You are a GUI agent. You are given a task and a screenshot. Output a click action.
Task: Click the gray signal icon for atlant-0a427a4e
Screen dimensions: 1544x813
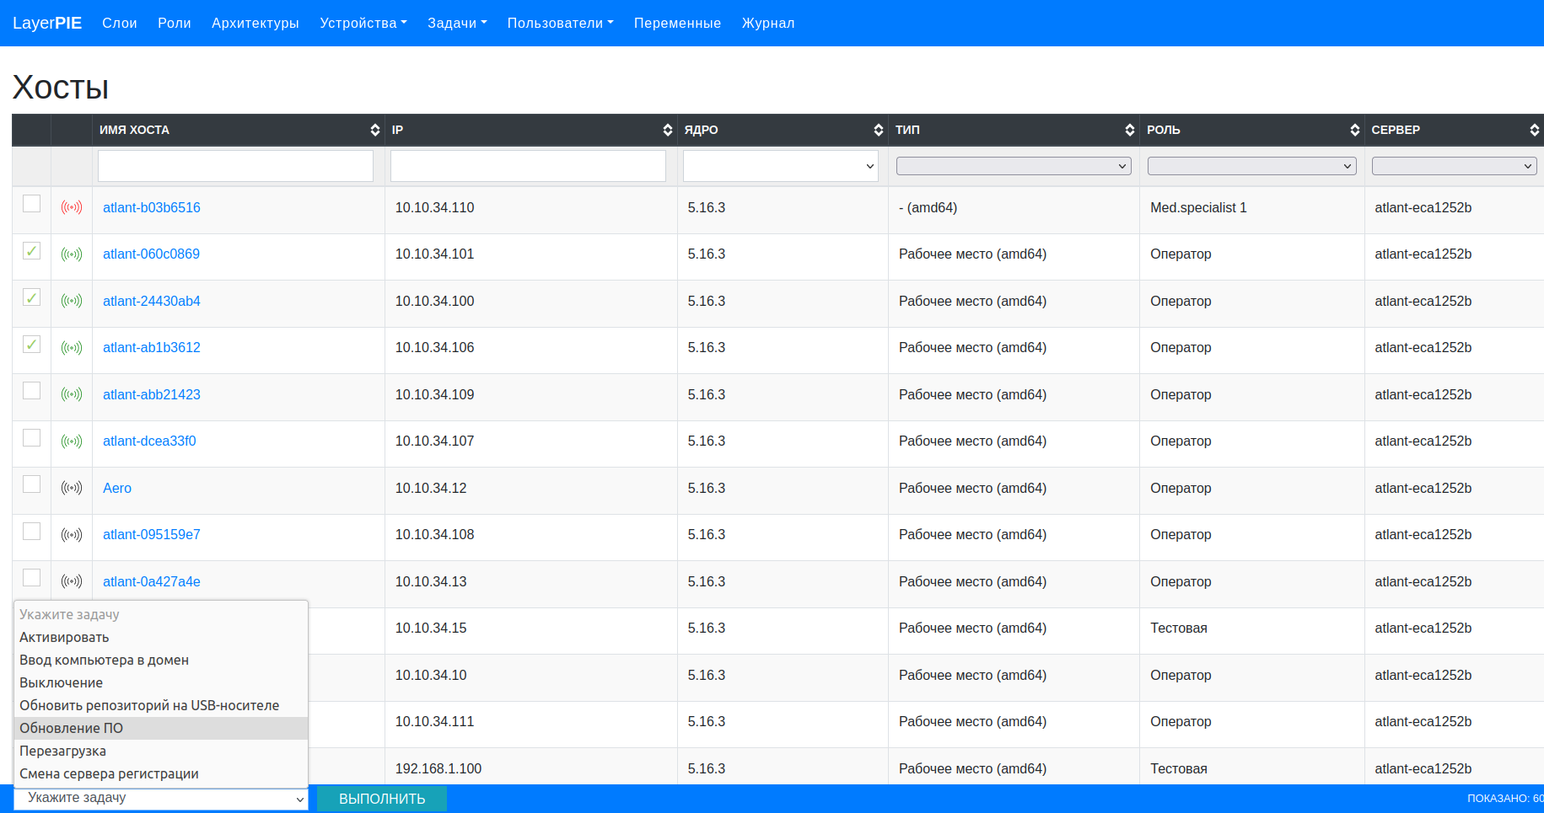point(72,581)
